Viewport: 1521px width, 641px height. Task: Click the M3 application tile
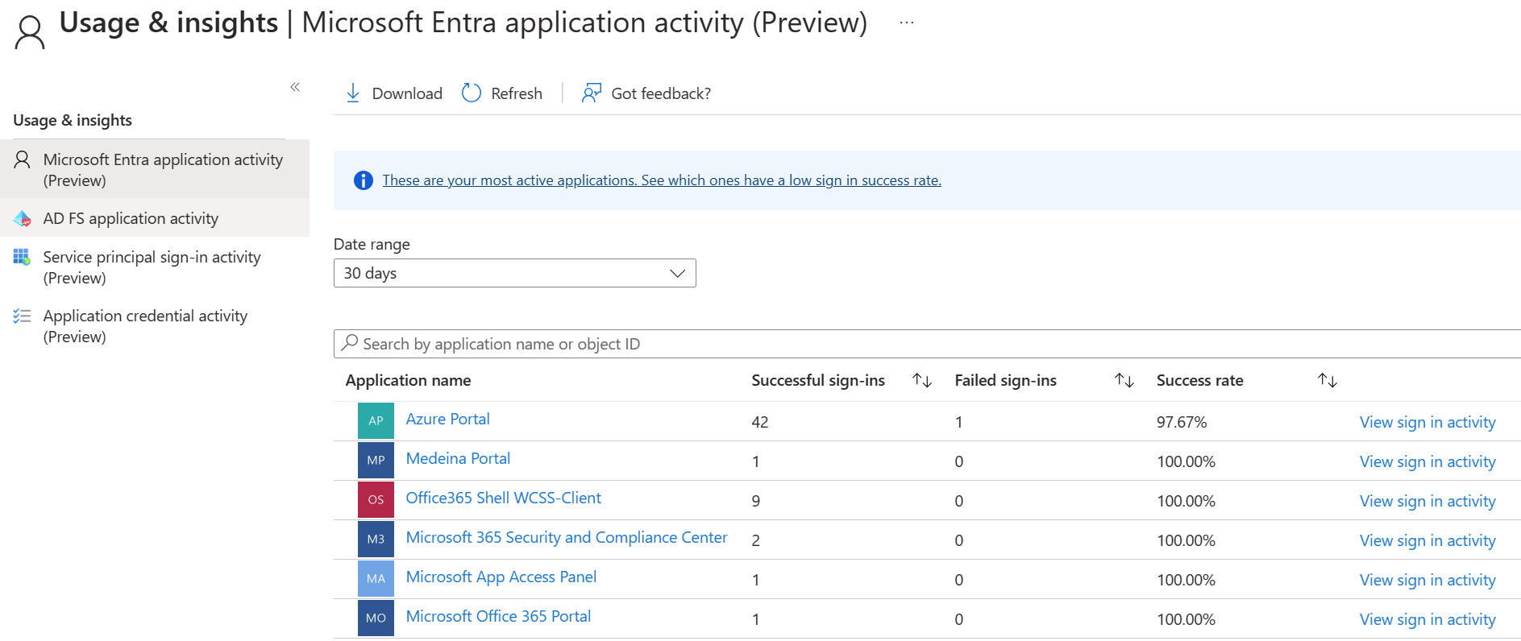[376, 539]
